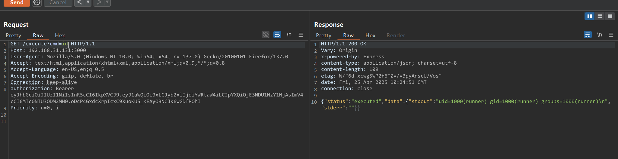Click the 'Priority: u=0, i' header line
The width and height of the screenshot is (618, 159).
click(x=35, y=108)
